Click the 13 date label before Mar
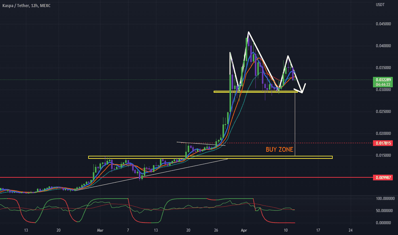The width and height of the screenshot is (398, 235). point(26,230)
